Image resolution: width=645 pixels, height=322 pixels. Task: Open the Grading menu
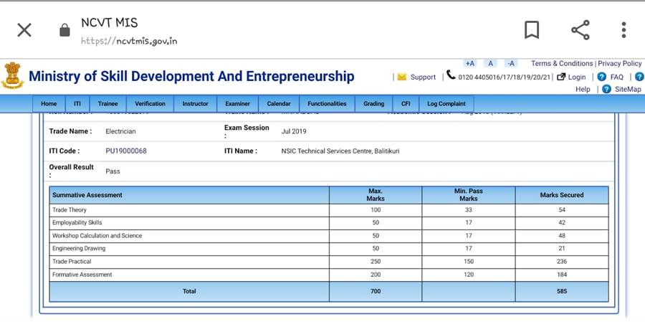[374, 104]
